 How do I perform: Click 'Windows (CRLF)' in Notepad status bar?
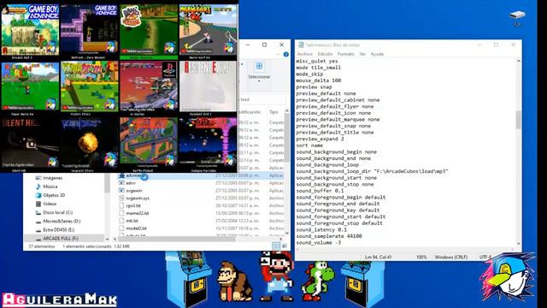point(450,257)
